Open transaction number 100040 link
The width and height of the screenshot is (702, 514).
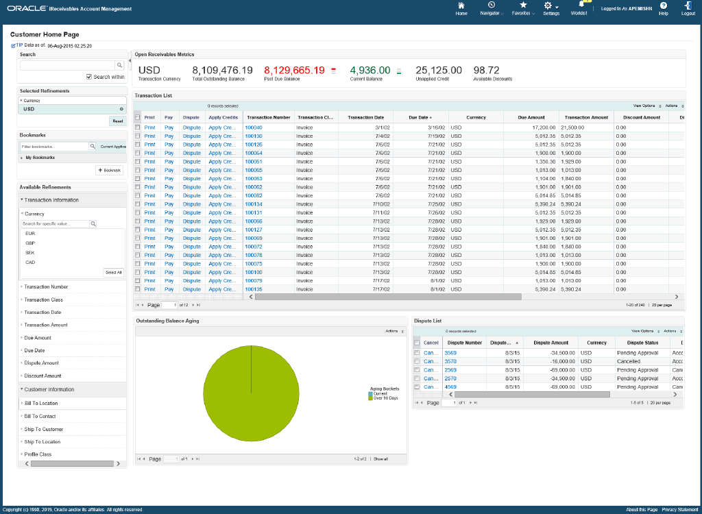pos(254,127)
